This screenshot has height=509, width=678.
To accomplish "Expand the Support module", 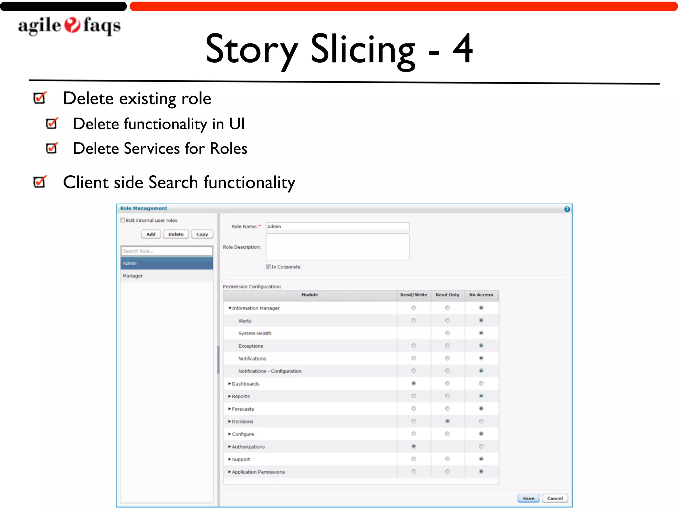I will 230,459.
